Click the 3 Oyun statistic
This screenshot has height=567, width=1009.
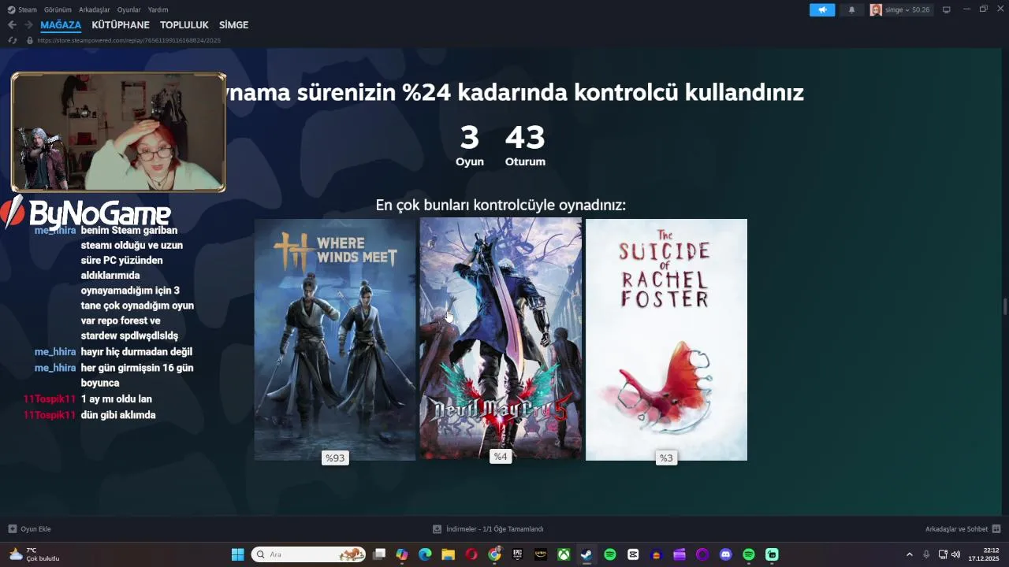[469, 146]
